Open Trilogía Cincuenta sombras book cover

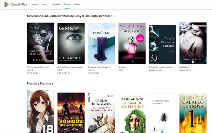[x=163, y=45]
